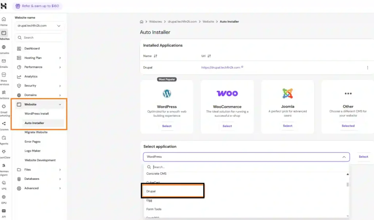The height and width of the screenshot is (220, 374).
Task: Click Select on the Joomla card
Action: (x=288, y=126)
